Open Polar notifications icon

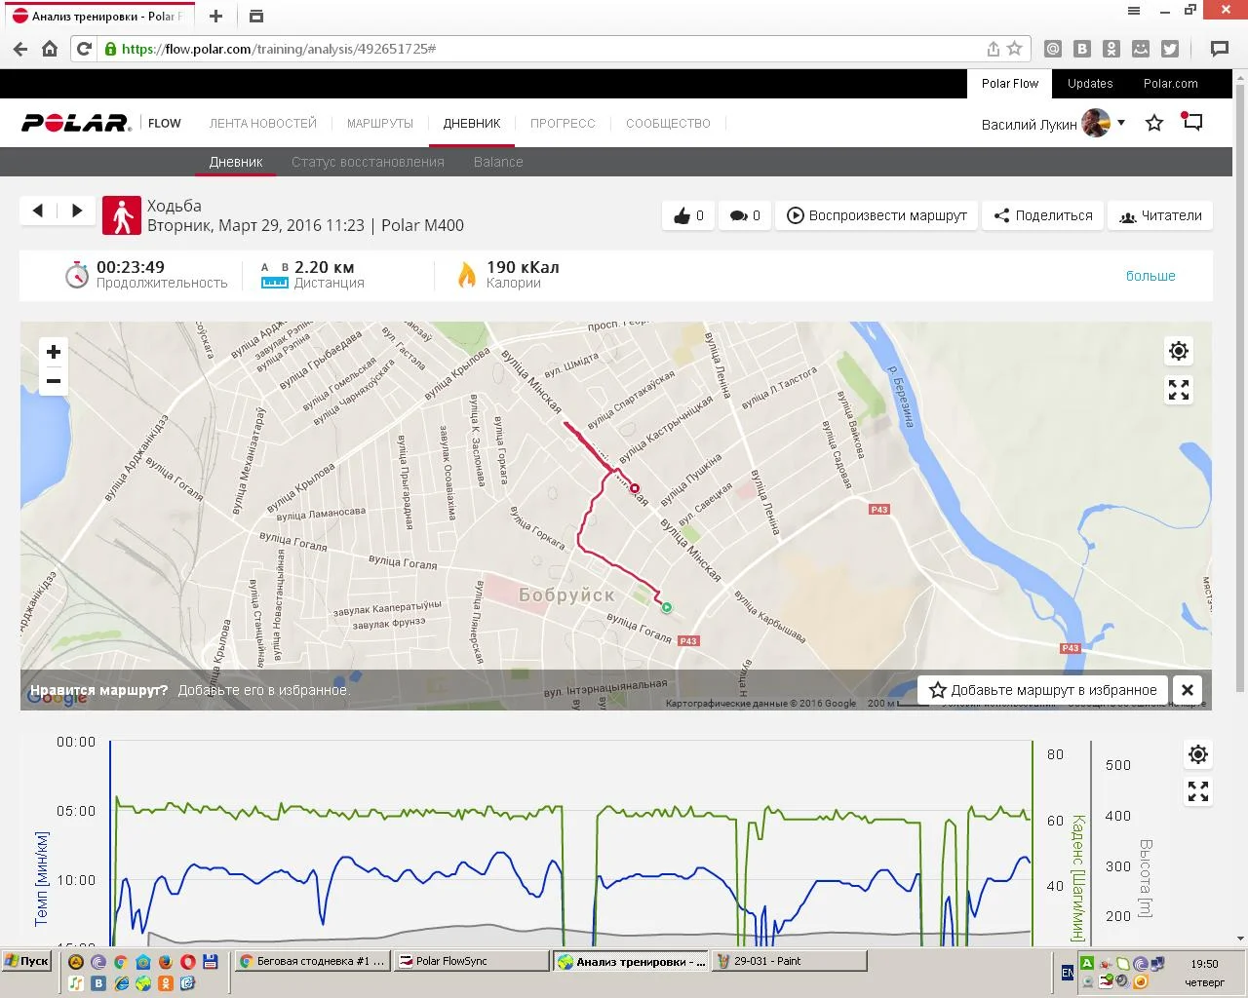tap(1192, 122)
